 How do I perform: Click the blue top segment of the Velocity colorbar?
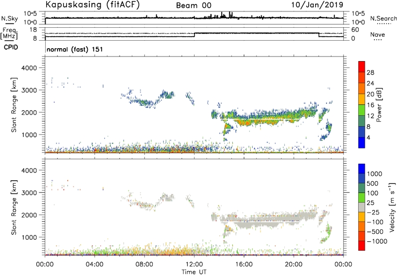pyautogui.click(x=362, y=169)
